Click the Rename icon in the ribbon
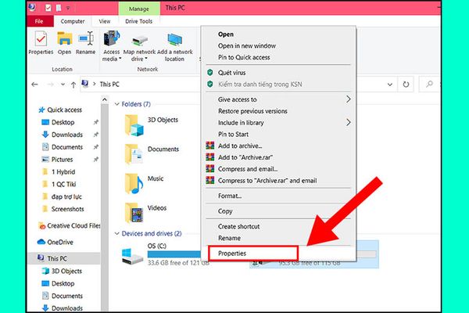 pyautogui.click(x=86, y=39)
